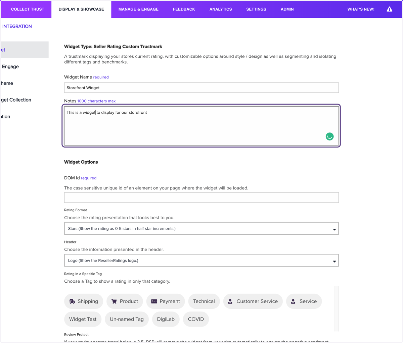
Task: Select the Customer Service tag
Action: click(x=253, y=301)
